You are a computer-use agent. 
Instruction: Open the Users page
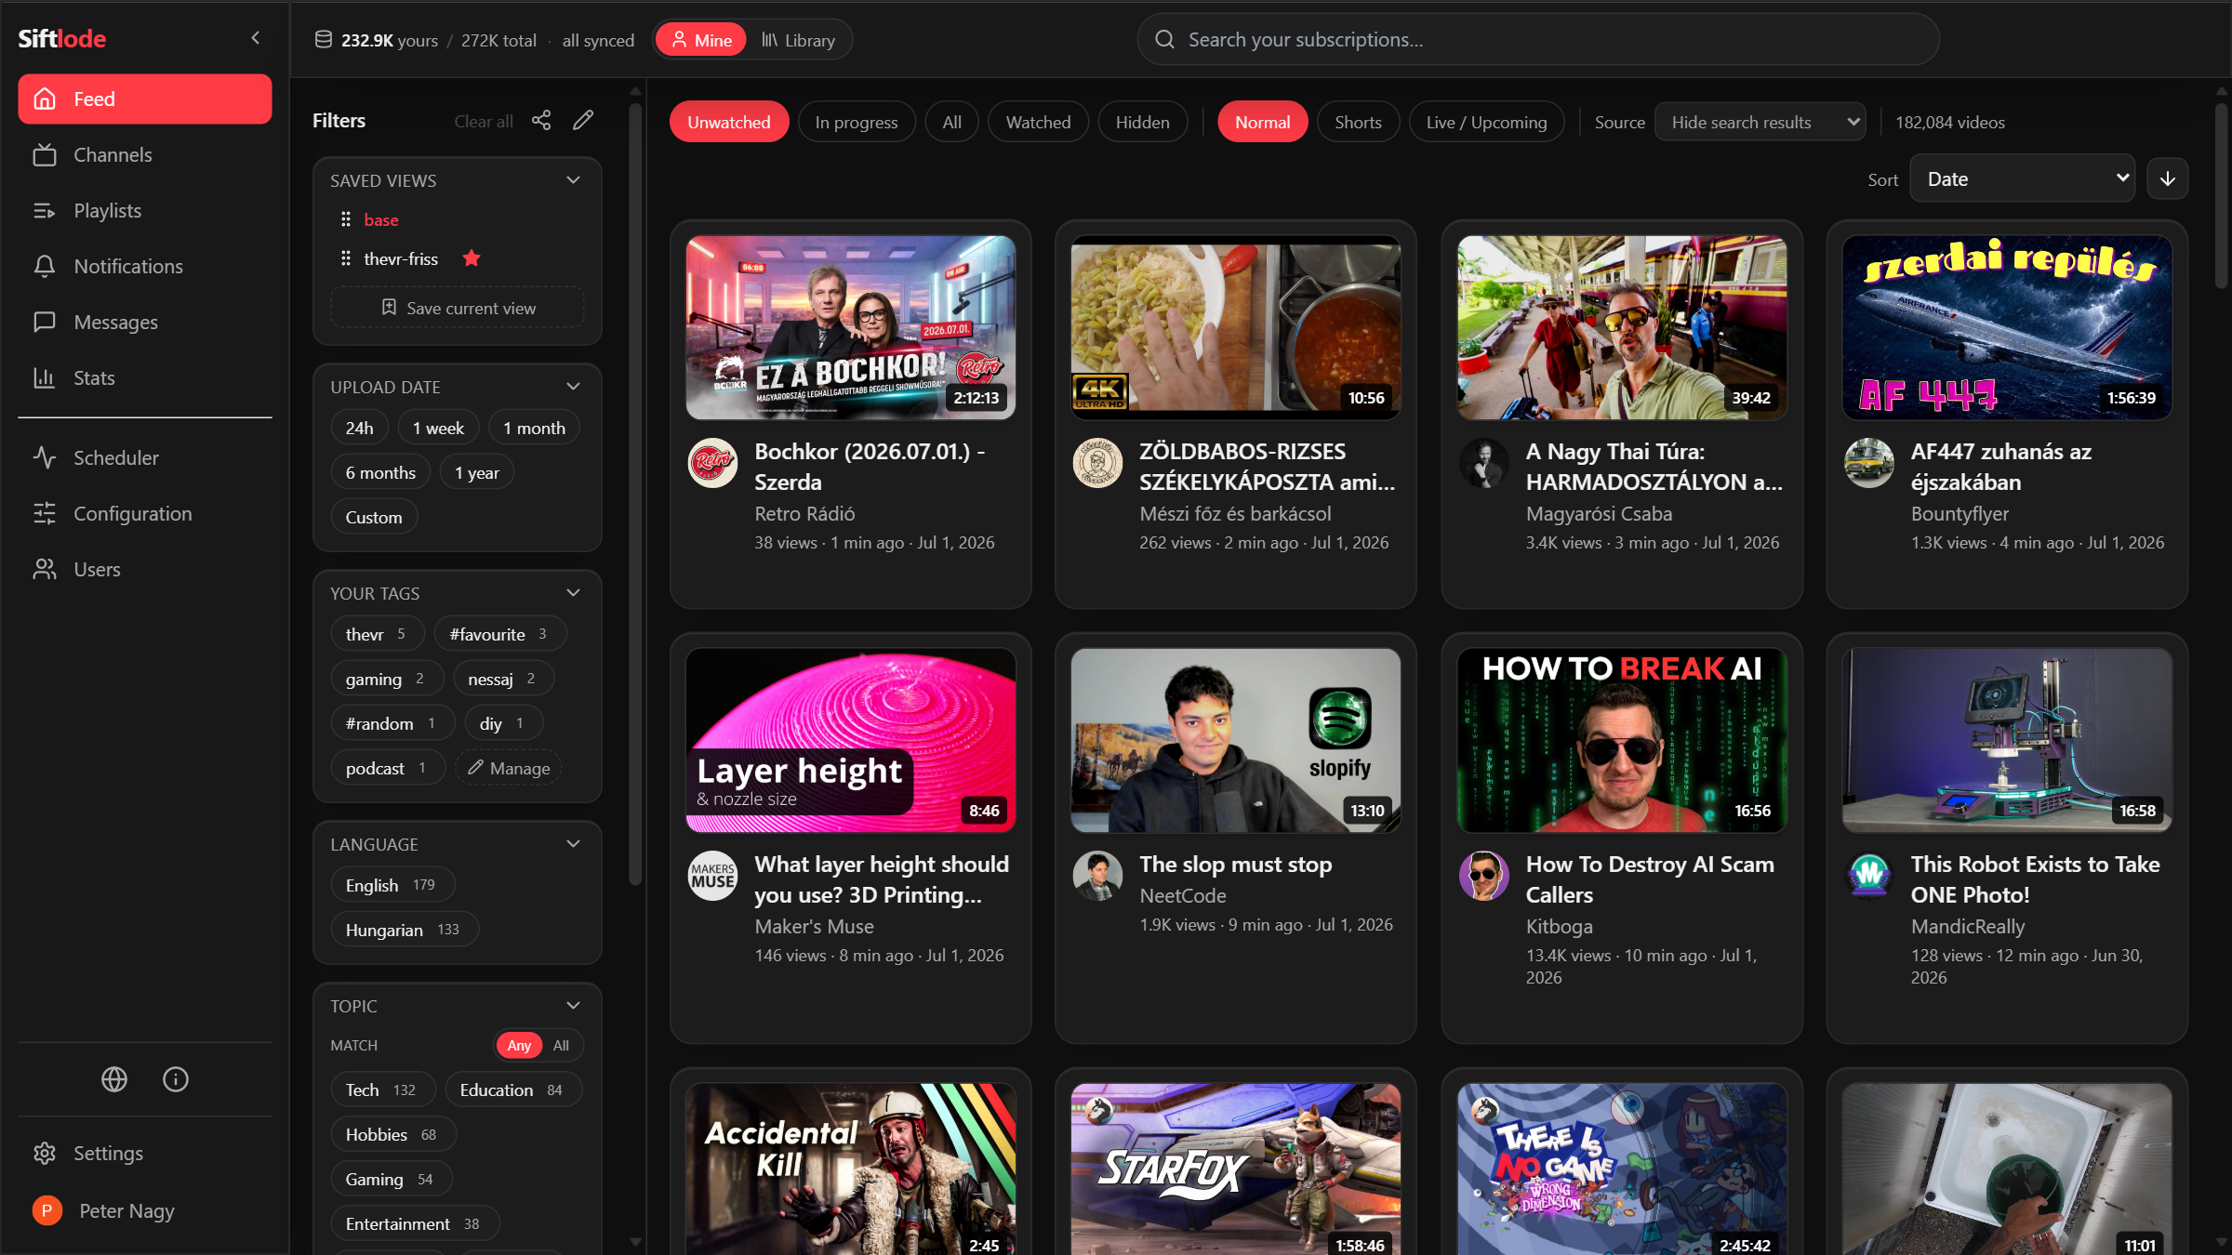pyautogui.click(x=145, y=569)
